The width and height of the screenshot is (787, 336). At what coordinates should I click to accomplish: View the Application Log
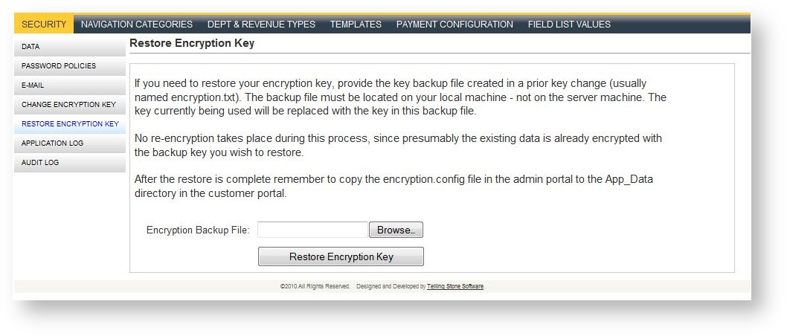pos(69,143)
